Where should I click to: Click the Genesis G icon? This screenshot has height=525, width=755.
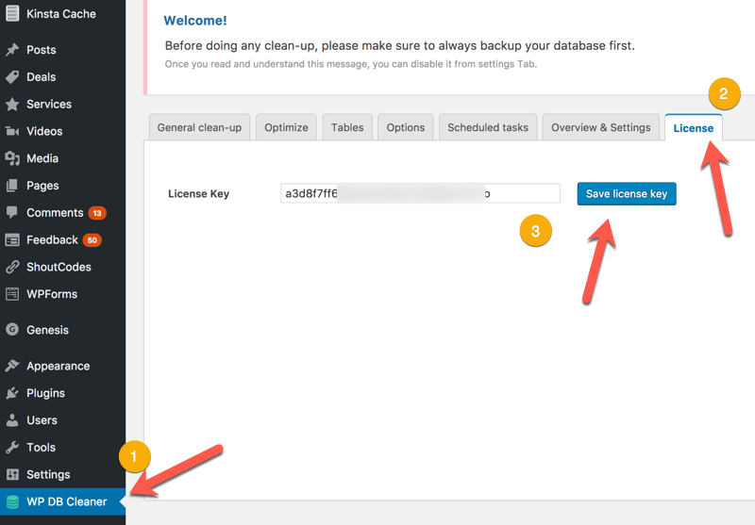[12, 329]
